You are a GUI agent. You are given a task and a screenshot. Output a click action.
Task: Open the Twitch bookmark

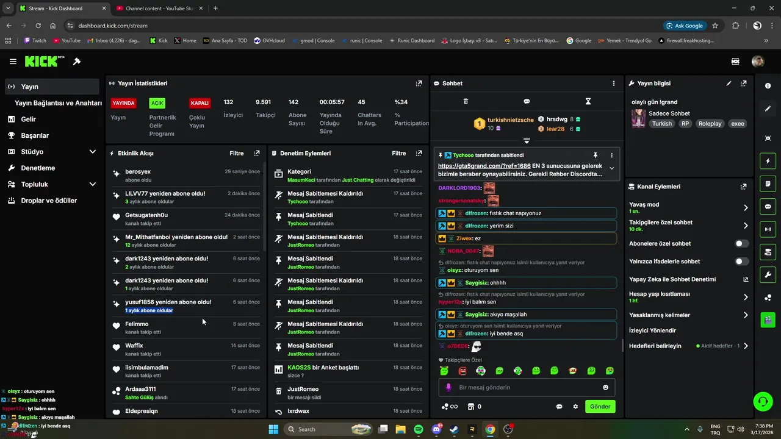pos(35,41)
